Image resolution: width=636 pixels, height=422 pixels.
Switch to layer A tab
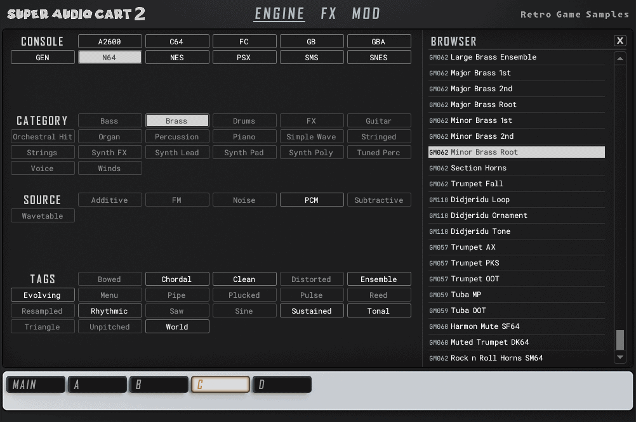click(x=97, y=385)
